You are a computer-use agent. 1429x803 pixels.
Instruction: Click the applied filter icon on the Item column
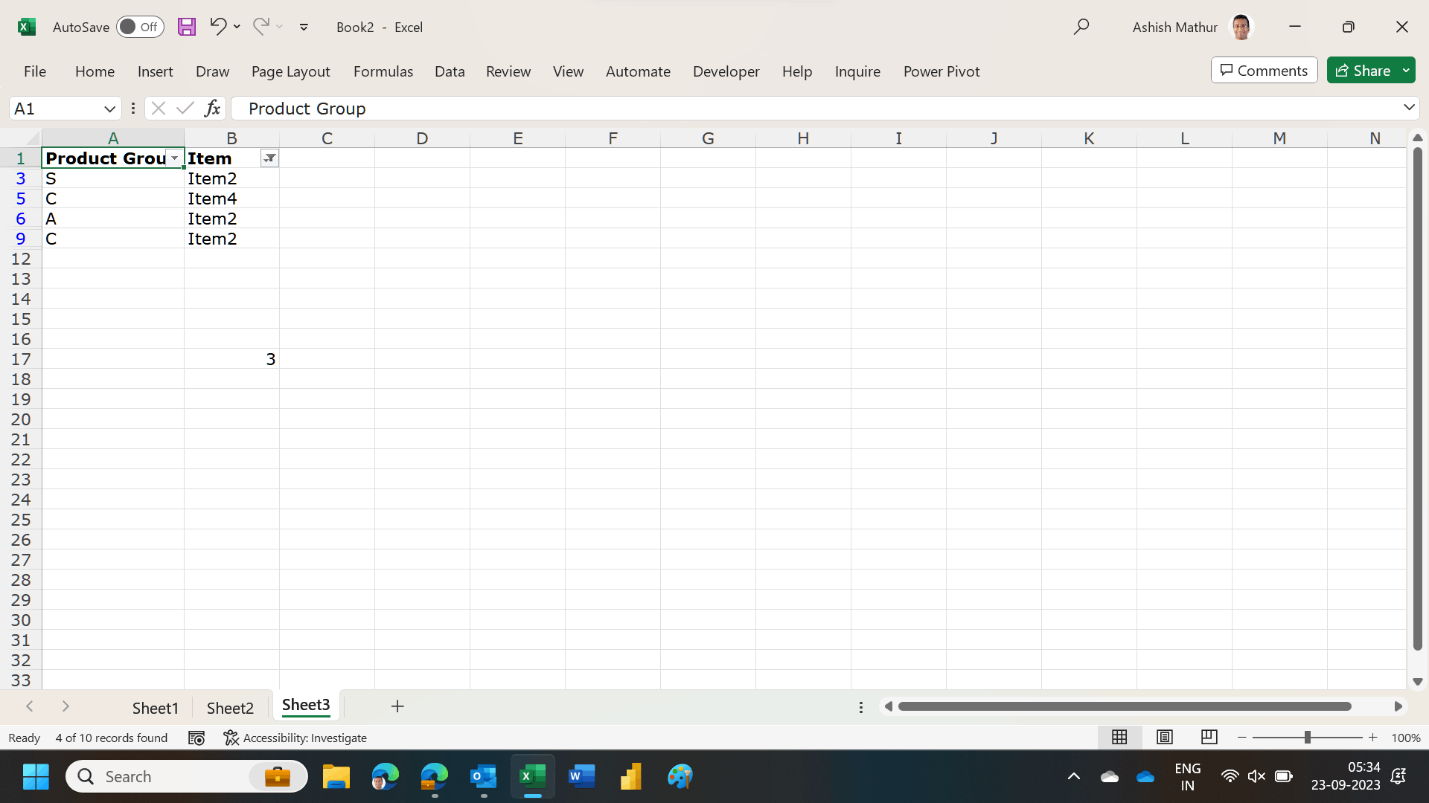269,158
